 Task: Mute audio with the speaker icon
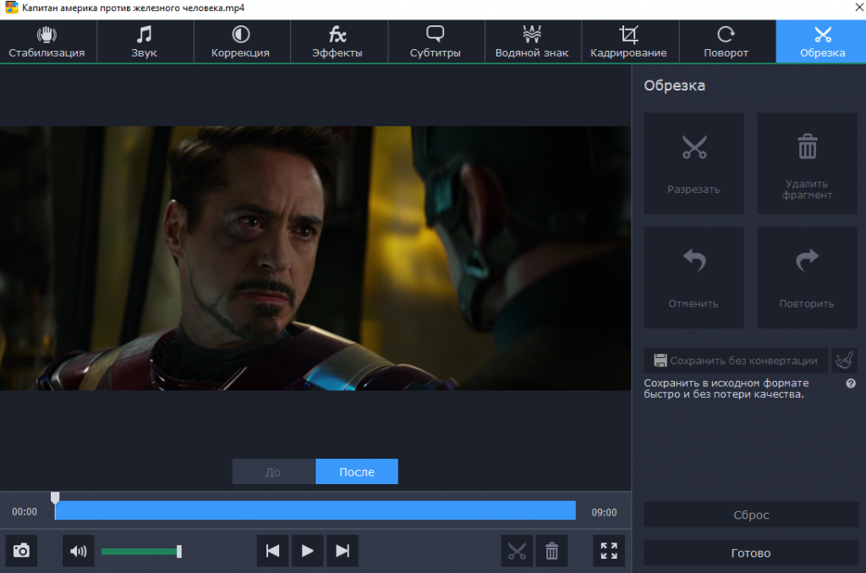pos(79,551)
